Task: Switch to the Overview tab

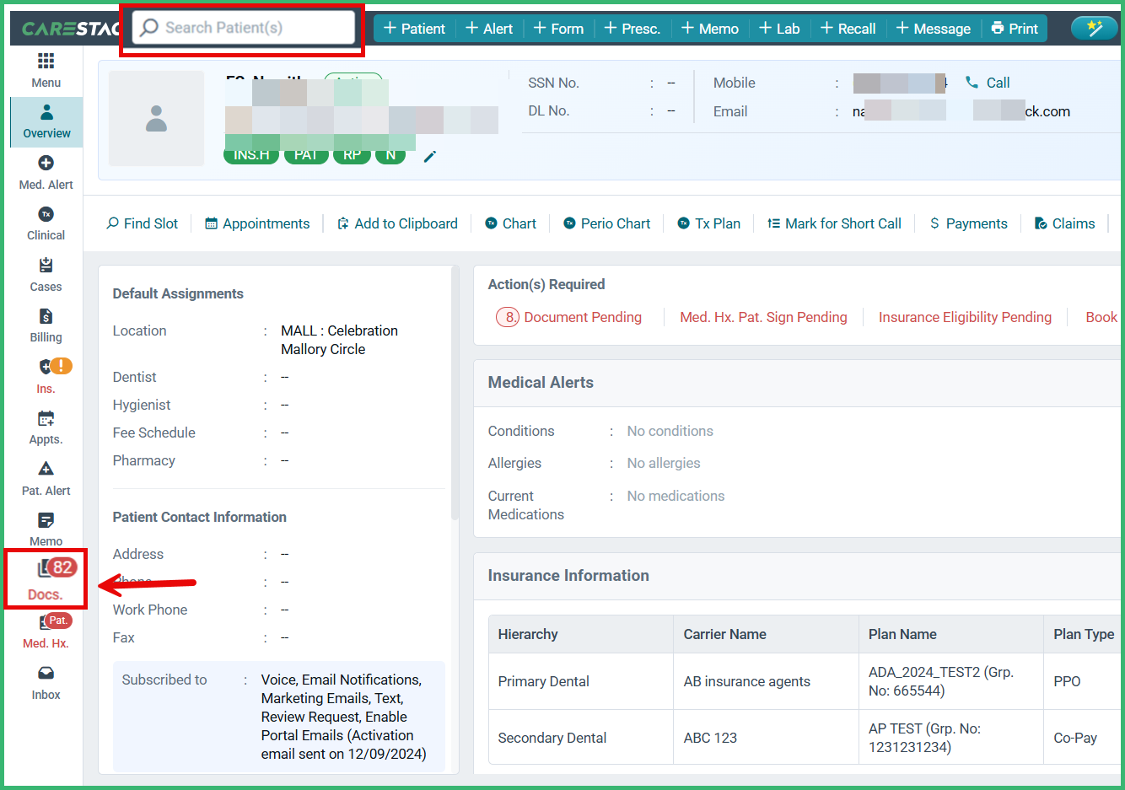Action: pyautogui.click(x=46, y=121)
